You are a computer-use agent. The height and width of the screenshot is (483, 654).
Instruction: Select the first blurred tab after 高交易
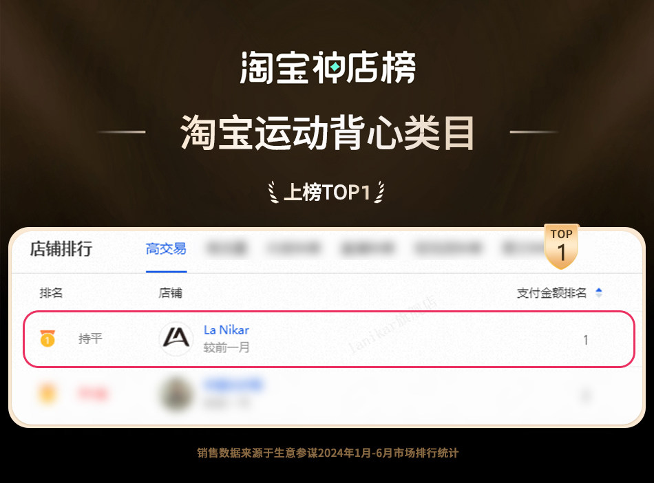[226, 249]
